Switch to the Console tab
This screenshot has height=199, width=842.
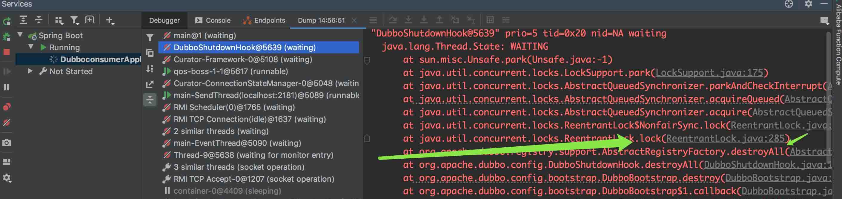(x=213, y=20)
